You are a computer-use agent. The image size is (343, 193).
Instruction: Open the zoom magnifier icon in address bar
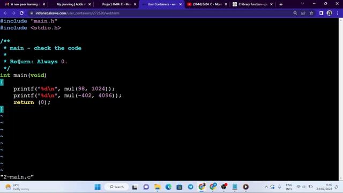point(295,13)
